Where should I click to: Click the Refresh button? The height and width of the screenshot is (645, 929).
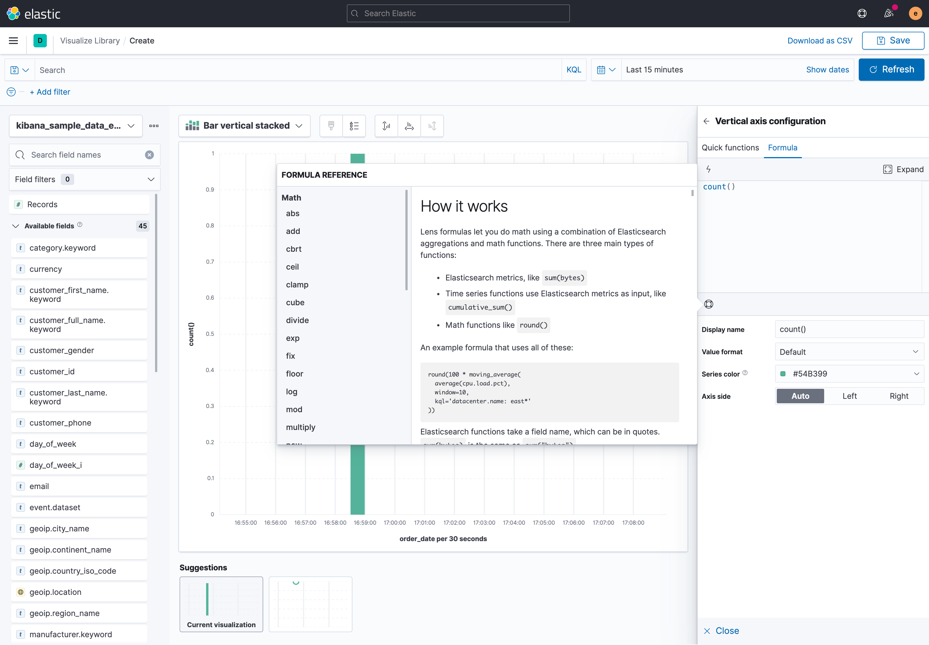(891, 70)
